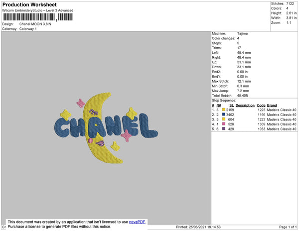This screenshot has height=231, width=299.
Task: Click the Stitches value 7122
Action: pos(290,3)
